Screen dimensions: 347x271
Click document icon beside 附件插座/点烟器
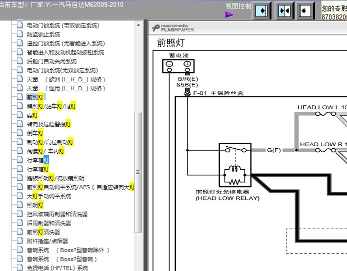pos(19,241)
